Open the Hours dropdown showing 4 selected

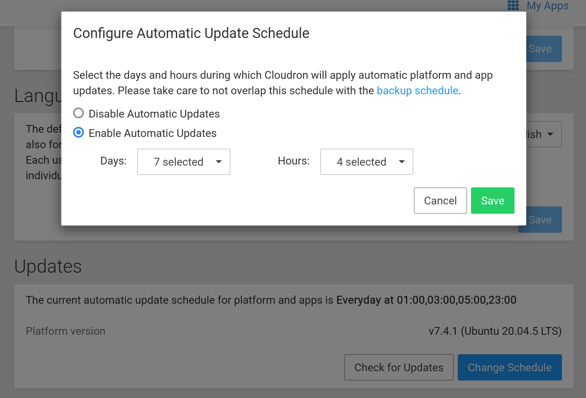(366, 162)
